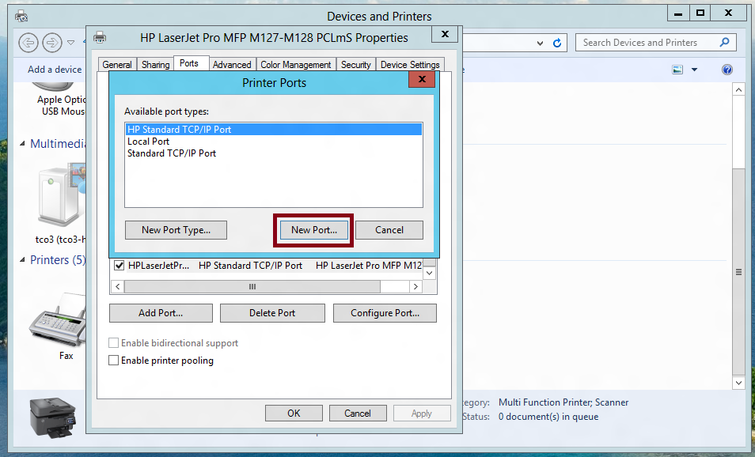Viewport: 755px width, 457px height.
Task: Minimize the Devices and Printers window
Action: (678, 13)
